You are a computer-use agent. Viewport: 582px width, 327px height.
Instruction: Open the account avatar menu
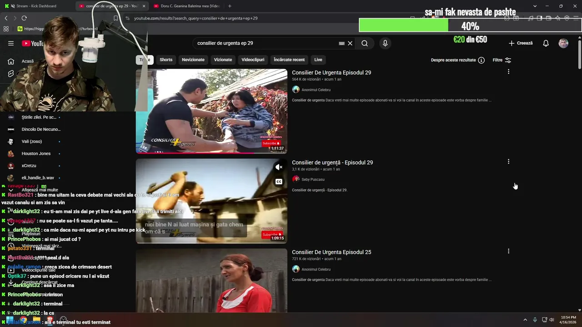[x=563, y=43]
